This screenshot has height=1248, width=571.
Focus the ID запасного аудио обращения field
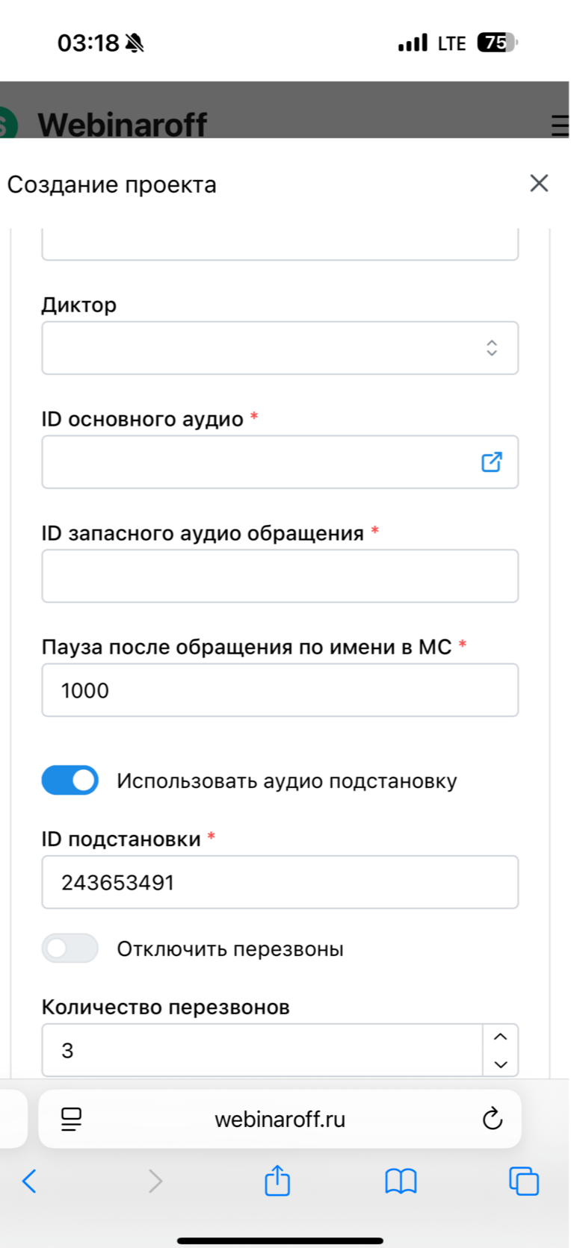pyautogui.click(x=280, y=576)
